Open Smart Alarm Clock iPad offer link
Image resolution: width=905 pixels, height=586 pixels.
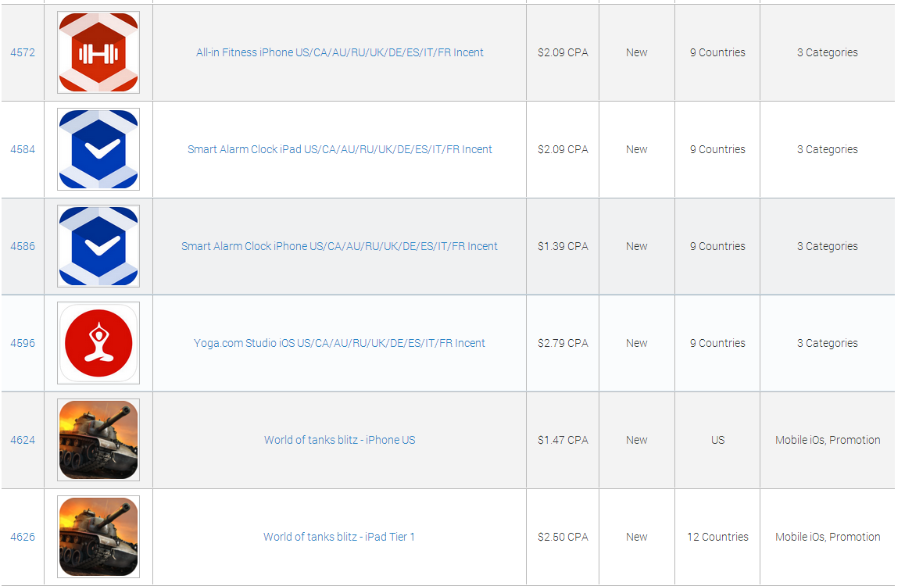click(339, 149)
